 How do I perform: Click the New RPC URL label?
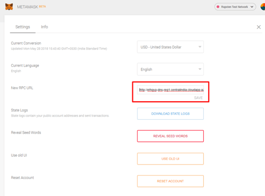(22, 88)
